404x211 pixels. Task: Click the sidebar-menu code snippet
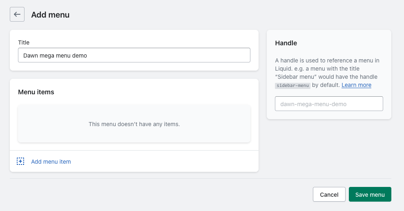click(x=293, y=85)
